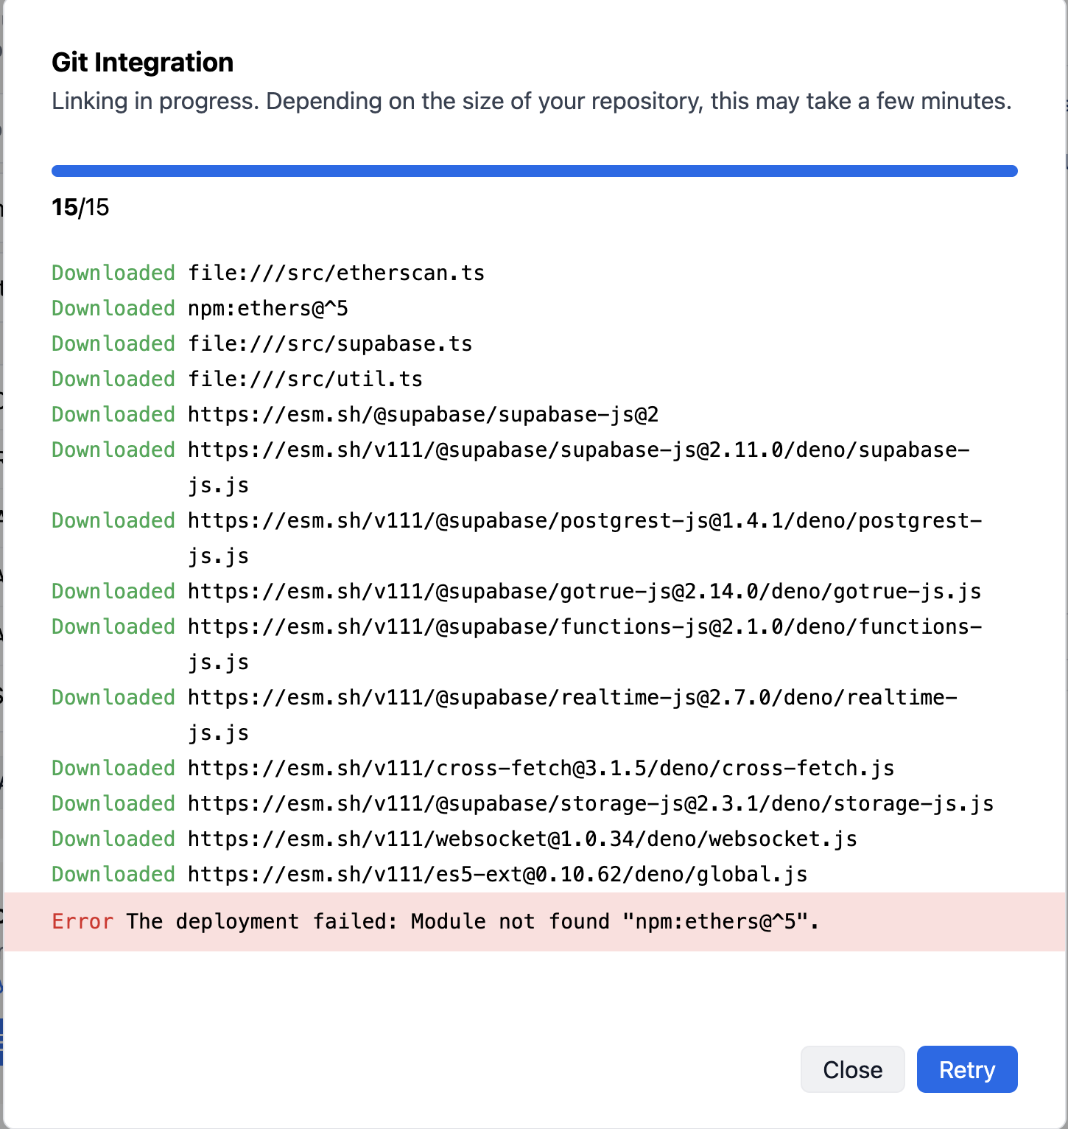Select the file:///src/supabase.ts entry
This screenshot has width=1068, height=1129.
point(329,343)
